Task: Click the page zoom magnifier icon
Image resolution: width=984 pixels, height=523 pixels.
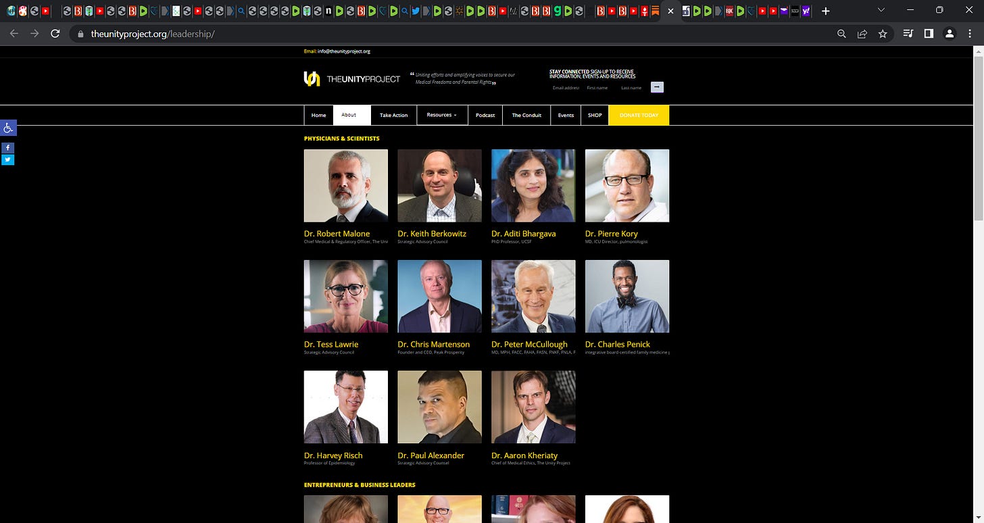Action: coord(841,34)
